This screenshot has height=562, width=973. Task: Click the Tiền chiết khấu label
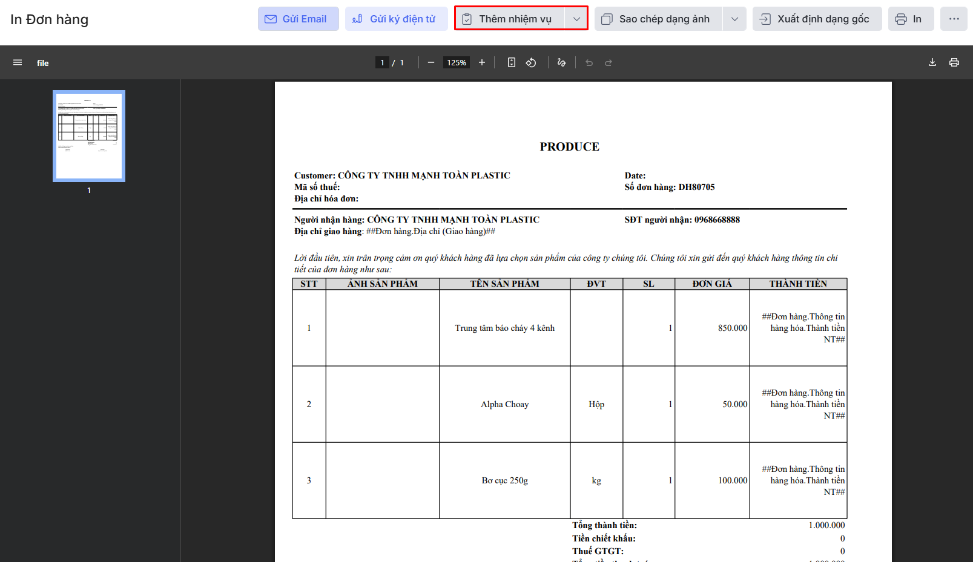tap(604, 538)
